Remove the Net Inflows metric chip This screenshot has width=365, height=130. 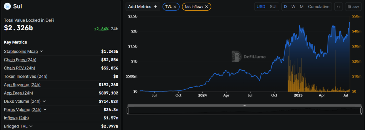click(206, 7)
